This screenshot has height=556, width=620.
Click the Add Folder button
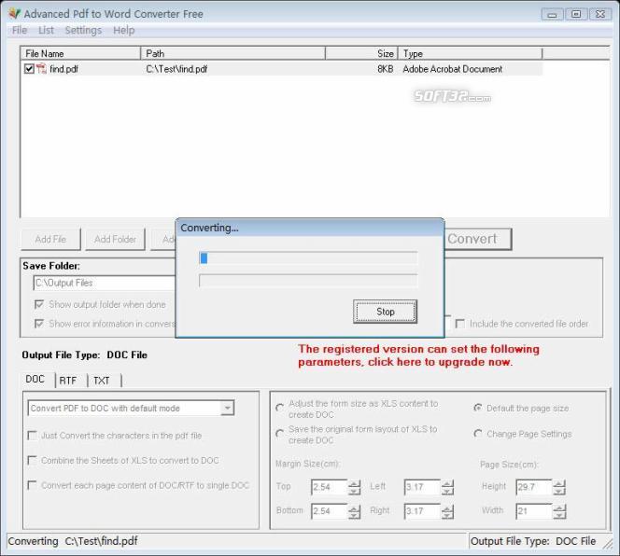point(115,239)
